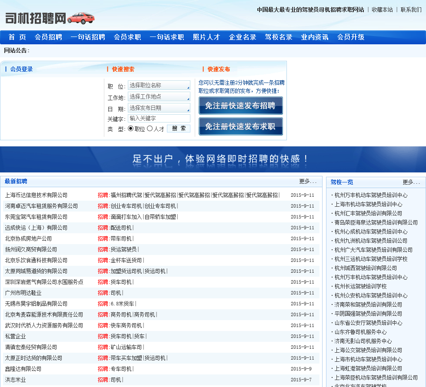The image size is (426, 387).
Task: Open 北京乐饮食通科技有限公司 listing
Action: pos(36,260)
